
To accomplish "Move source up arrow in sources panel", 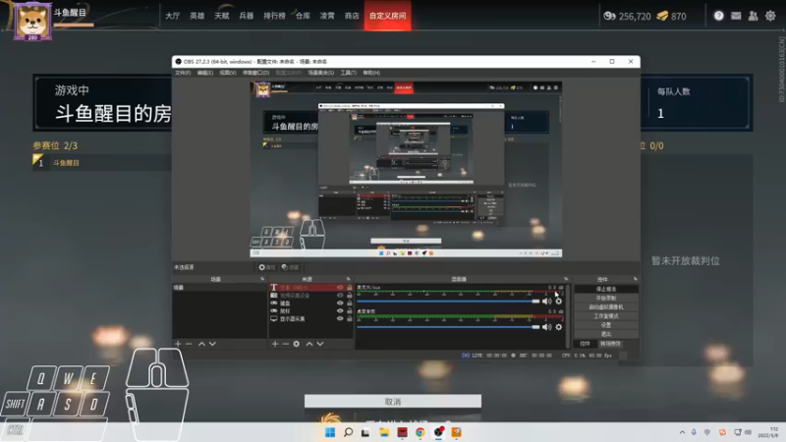I will 309,344.
